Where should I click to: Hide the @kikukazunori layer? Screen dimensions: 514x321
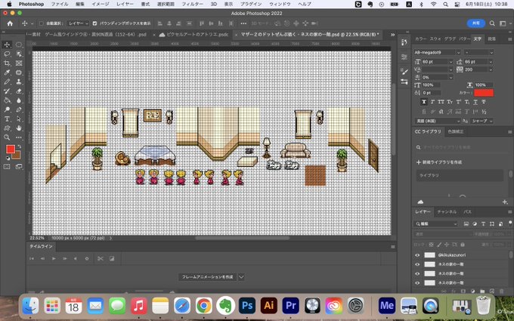[417, 255]
